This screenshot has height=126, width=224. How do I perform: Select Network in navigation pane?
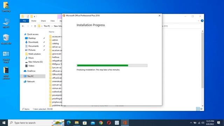(31, 82)
